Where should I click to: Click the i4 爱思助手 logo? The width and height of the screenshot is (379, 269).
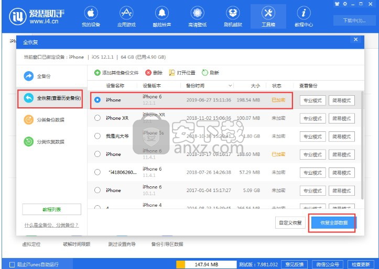tap(37, 16)
